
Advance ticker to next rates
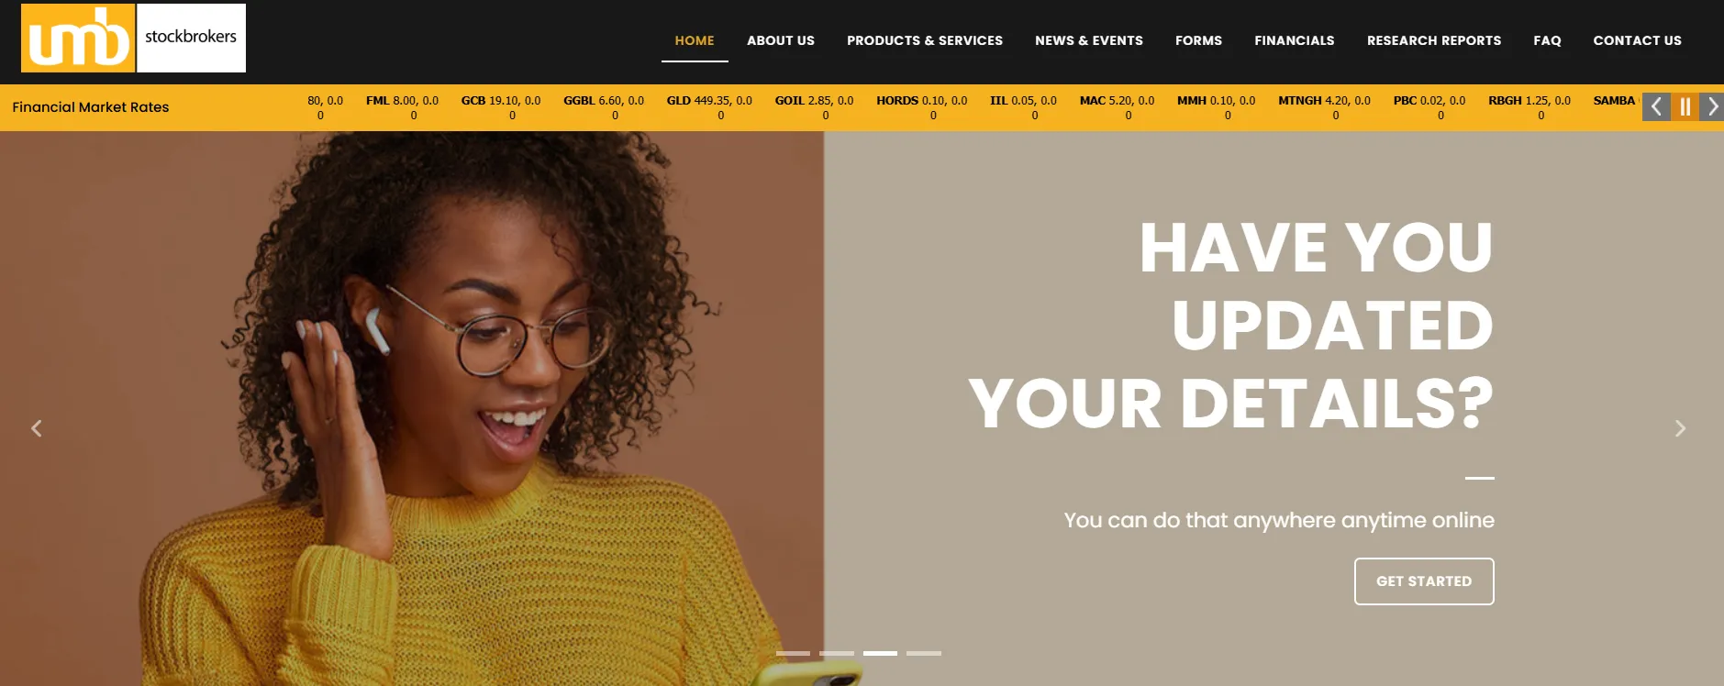(1712, 106)
